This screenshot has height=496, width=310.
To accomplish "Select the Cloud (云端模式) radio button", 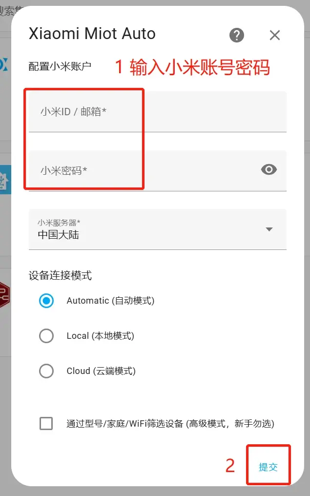I will (x=46, y=371).
